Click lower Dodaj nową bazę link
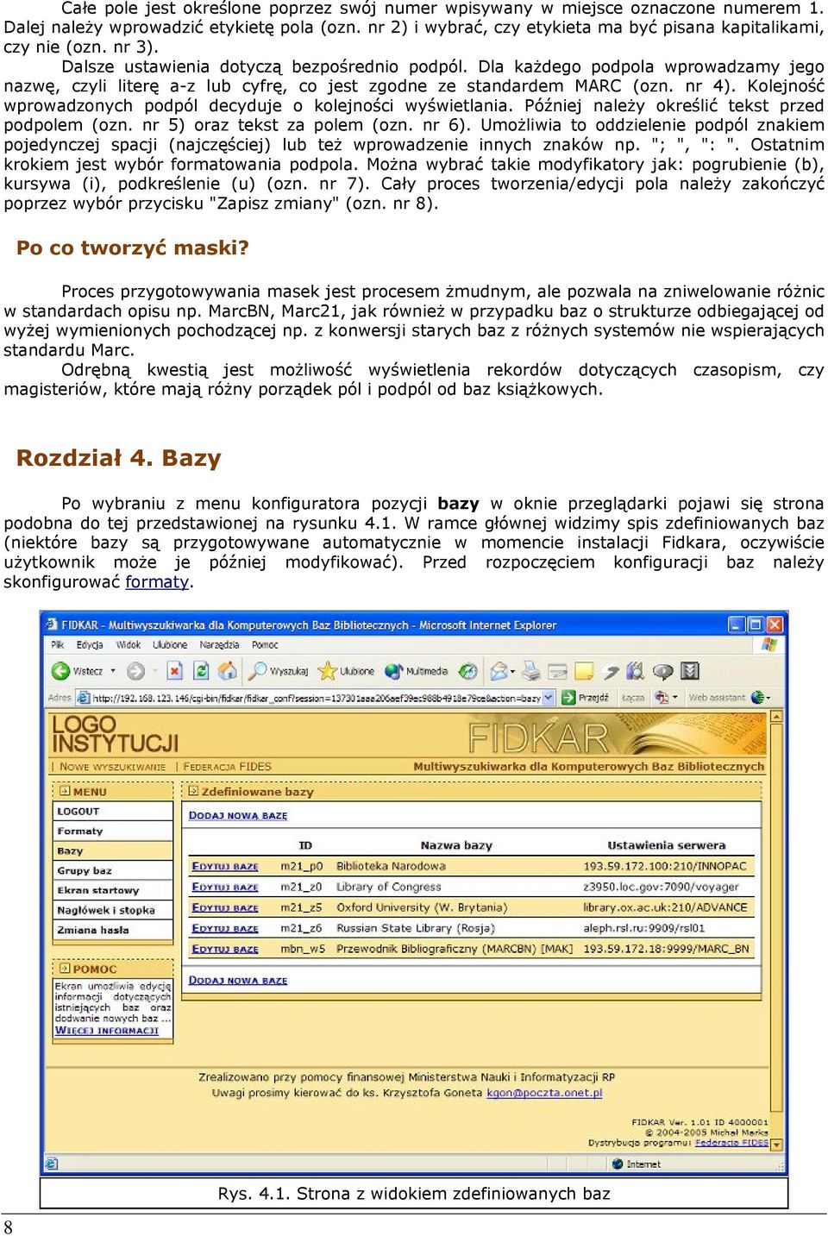The image size is (828, 1236). [238, 980]
